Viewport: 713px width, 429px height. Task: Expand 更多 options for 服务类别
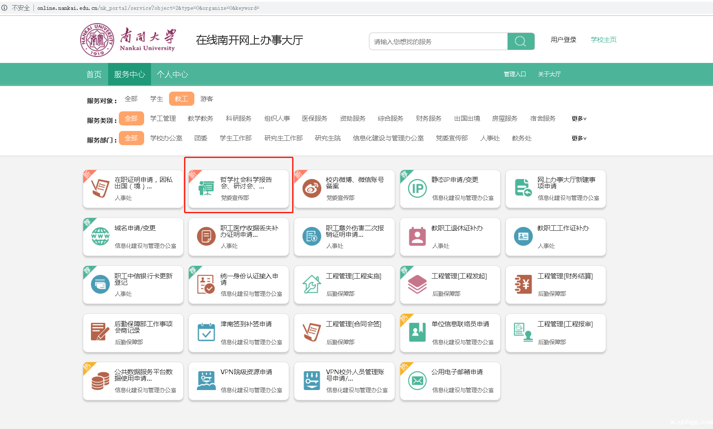pos(578,119)
